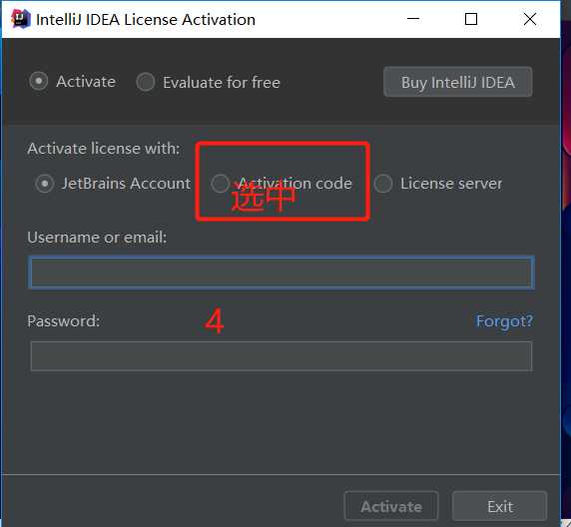Choose License server activation method
The image size is (571, 527).
(383, 184)
